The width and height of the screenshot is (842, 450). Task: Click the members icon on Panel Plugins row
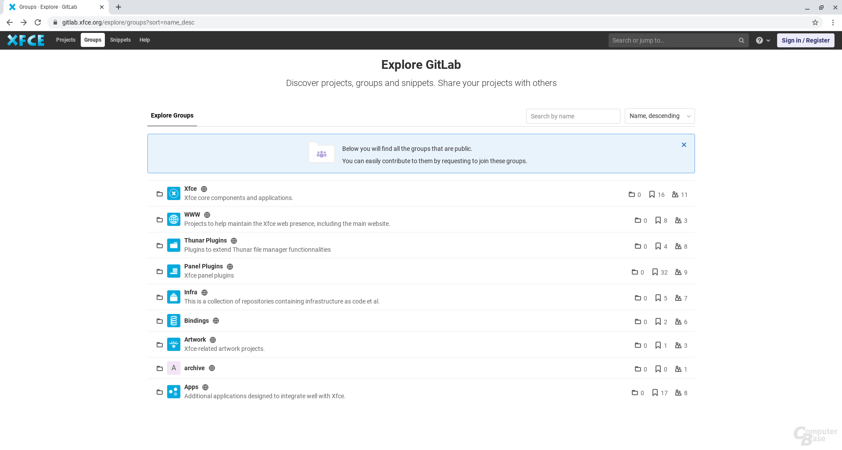coord(678,272)
